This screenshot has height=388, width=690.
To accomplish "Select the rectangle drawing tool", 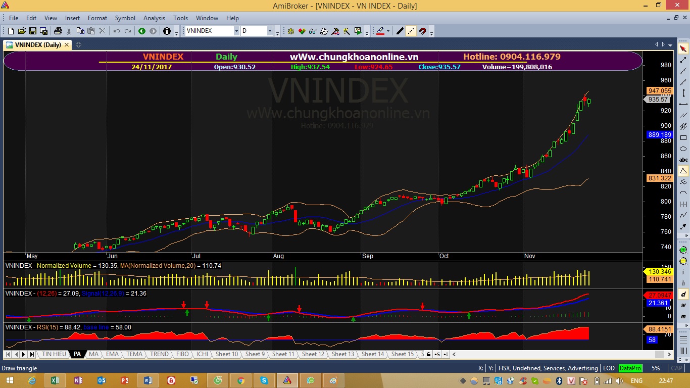I will [683, 137].
